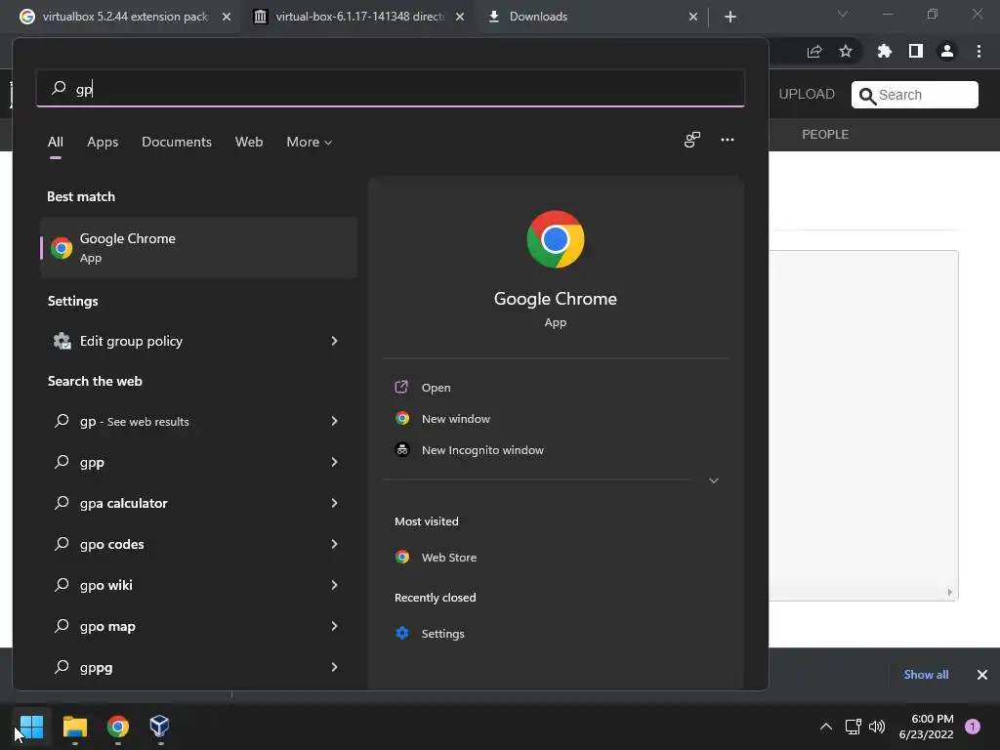
Task: Expand the chevron for 'gp' web results
Action: [x=334, y=421]
